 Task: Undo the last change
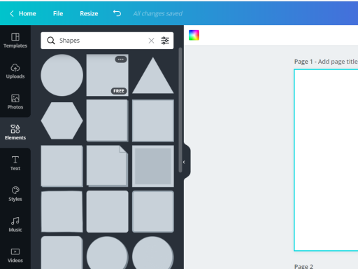(x=117, y=13)
